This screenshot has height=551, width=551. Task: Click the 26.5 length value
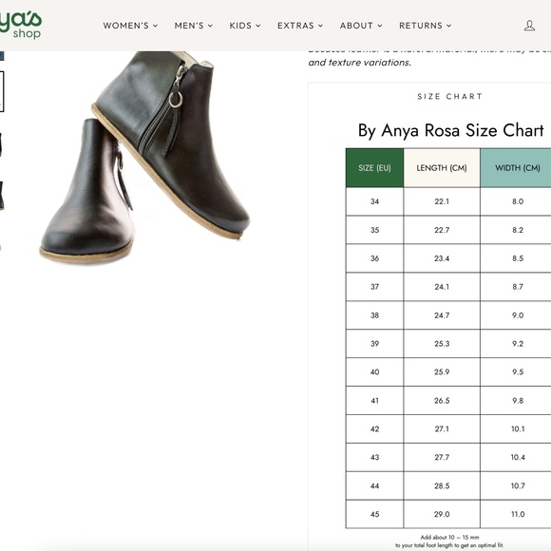click(x=442, y=401)
